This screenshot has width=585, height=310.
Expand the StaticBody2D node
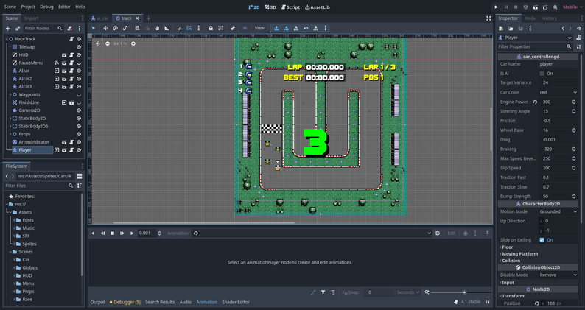[10, 119]
